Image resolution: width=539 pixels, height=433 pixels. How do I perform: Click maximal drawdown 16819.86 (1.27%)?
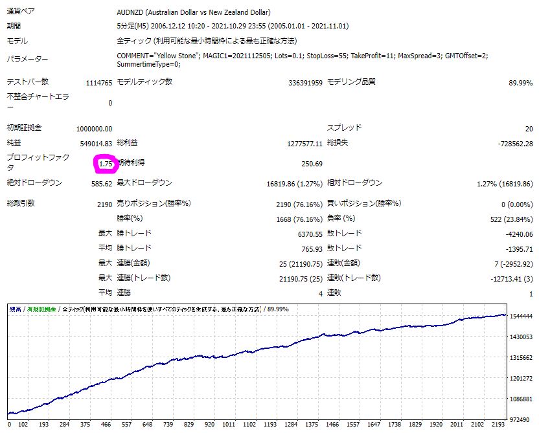295,184
